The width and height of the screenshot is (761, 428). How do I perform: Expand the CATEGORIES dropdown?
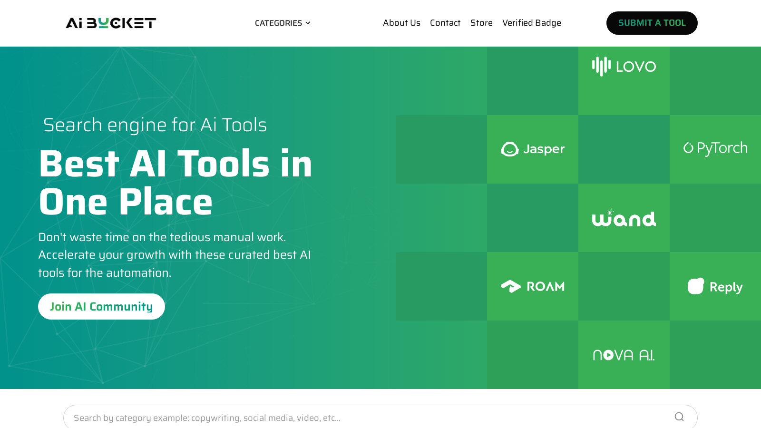(283, 23)
